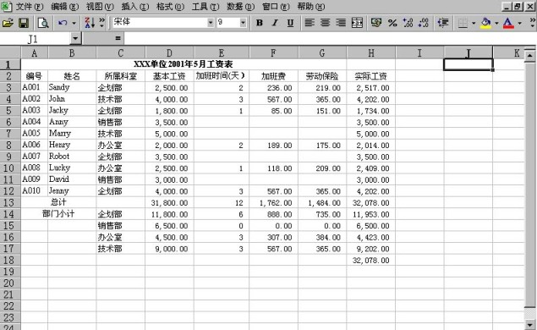The height and width of the screenshot is (330, 537).
Task: Apply the Percent style icon
Action: click(x=392, y=23)
